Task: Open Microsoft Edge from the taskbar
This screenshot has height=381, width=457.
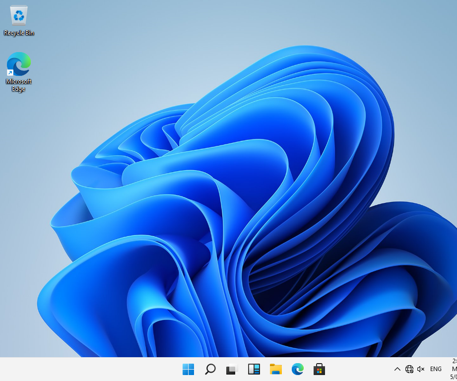Action: coord(297,369)
